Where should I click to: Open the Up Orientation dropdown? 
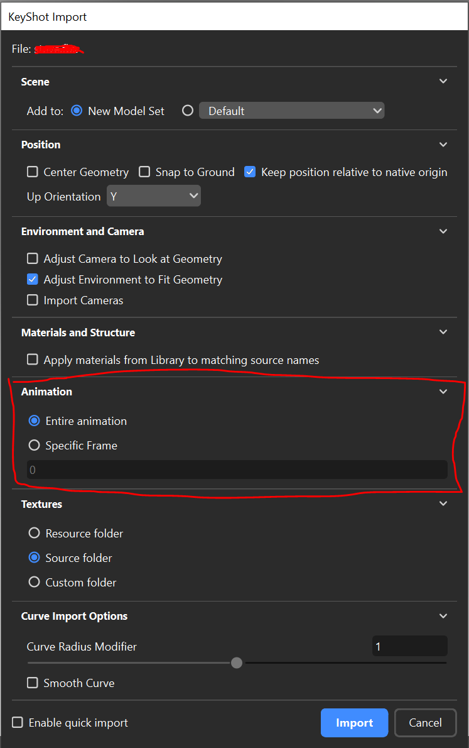153,196
